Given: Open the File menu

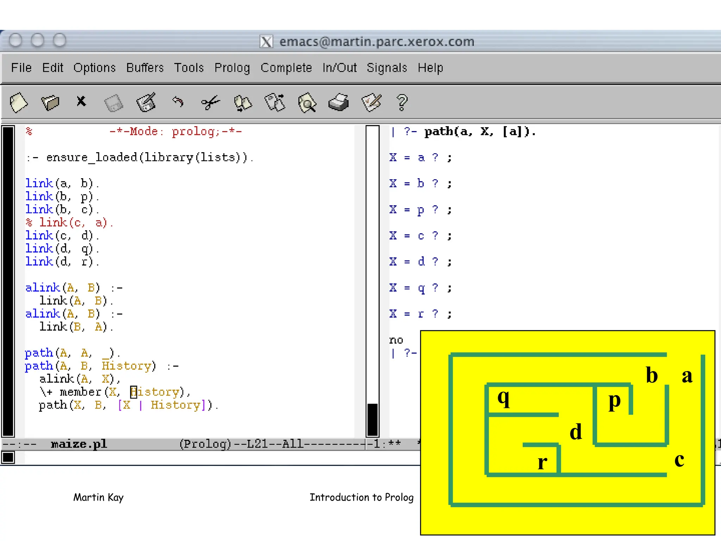Looking at the screenshot, I should click(21, 68).
